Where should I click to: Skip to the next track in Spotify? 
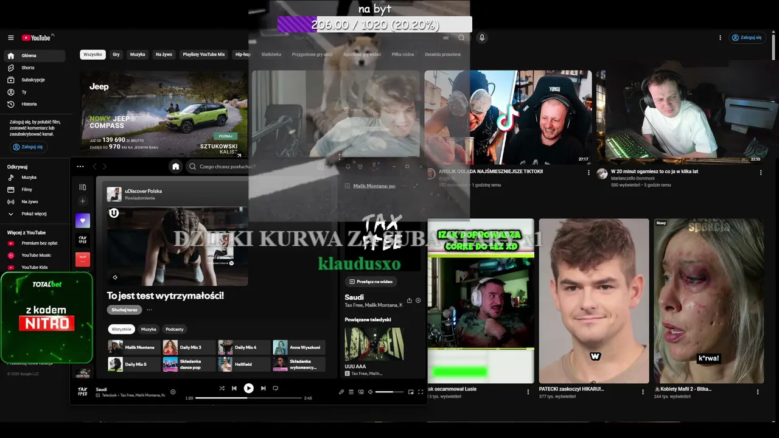pyautogui.click(x=263, y=388)
